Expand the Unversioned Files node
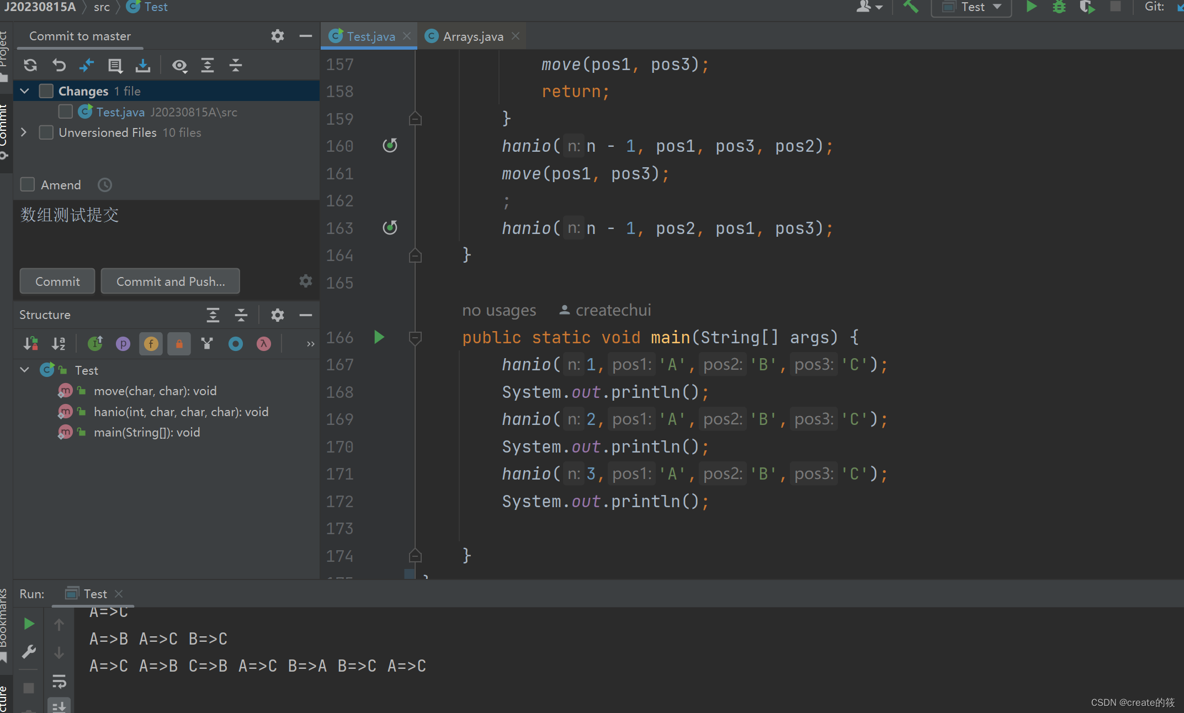The width and height of the screenshot is (1184, 713). click(x=24, y=132)
